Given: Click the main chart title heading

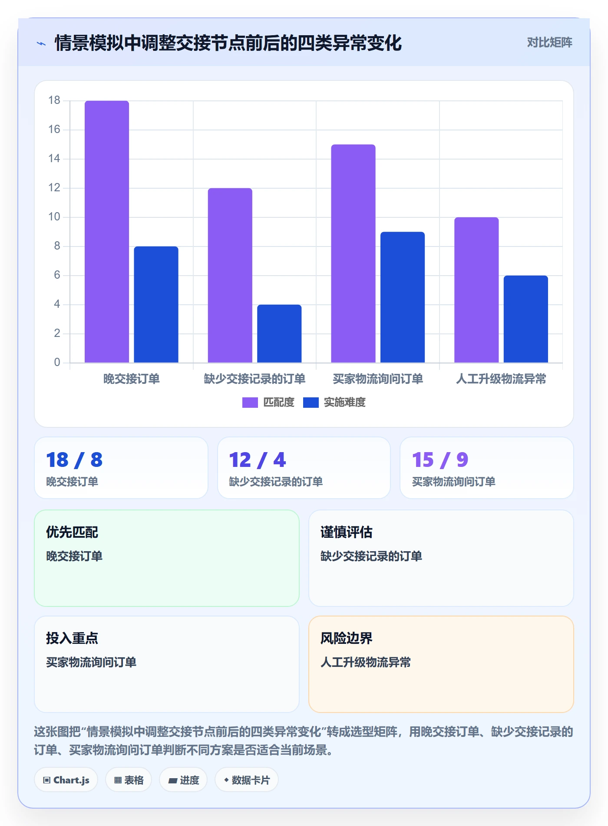Looking at the screenshot, I should 228,43.
